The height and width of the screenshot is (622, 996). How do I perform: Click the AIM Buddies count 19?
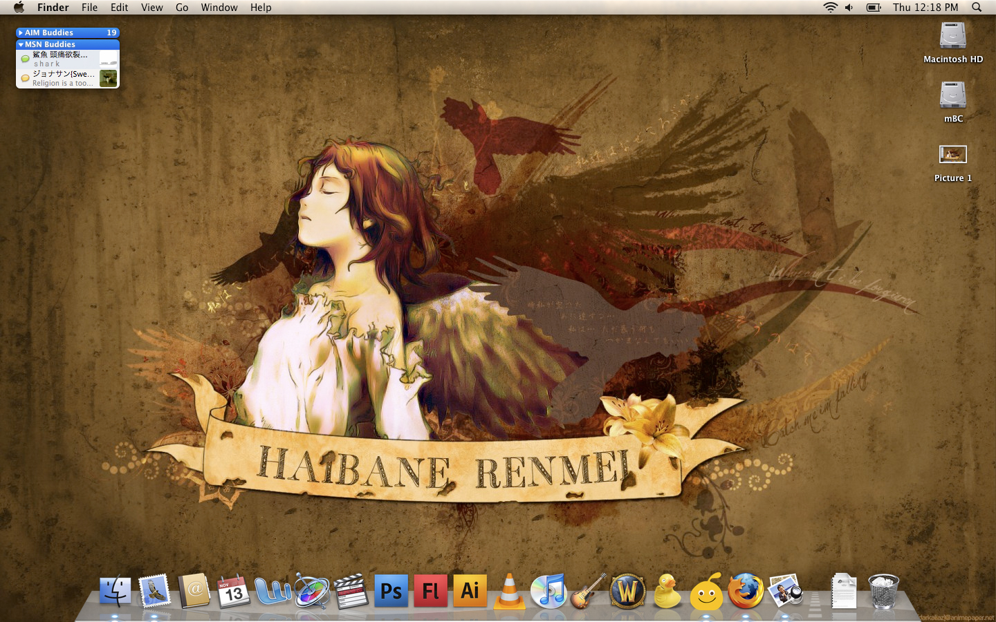111,32
